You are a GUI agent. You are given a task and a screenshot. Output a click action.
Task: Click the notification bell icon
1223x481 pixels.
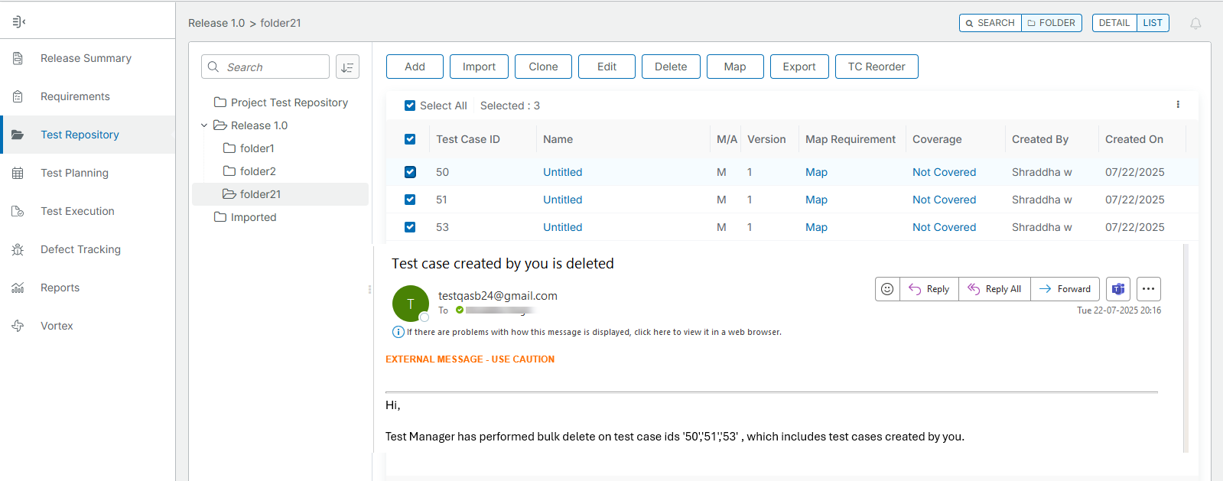point(1195,24)
